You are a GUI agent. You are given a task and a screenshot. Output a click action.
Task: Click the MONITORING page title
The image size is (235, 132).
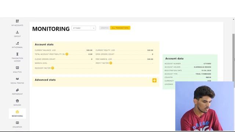[x=51, y=29]
